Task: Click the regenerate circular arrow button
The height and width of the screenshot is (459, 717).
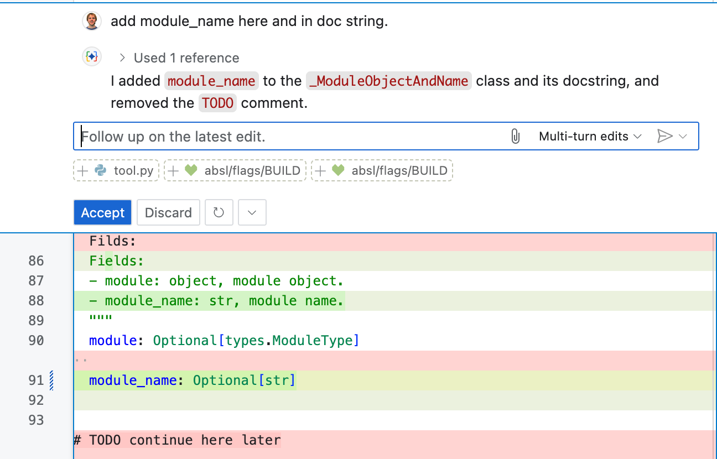Action: 219,213
